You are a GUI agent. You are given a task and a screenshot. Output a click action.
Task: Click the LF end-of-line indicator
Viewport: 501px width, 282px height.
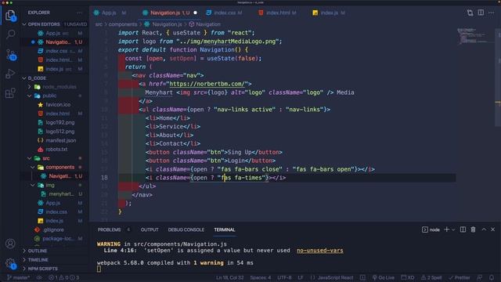point(301,277)
